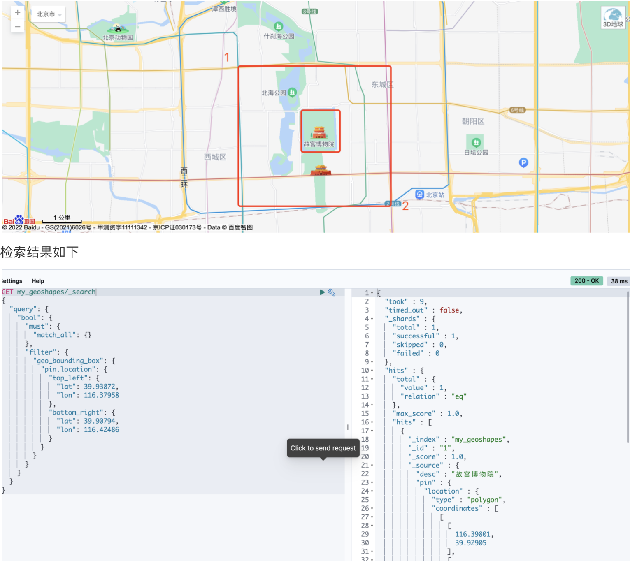Zoom out using the map minus button
Image resolution: width=637 pixels, height=570 pixels.
(17, 26)
